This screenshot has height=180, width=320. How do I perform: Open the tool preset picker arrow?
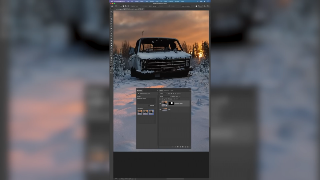[118, 6]
